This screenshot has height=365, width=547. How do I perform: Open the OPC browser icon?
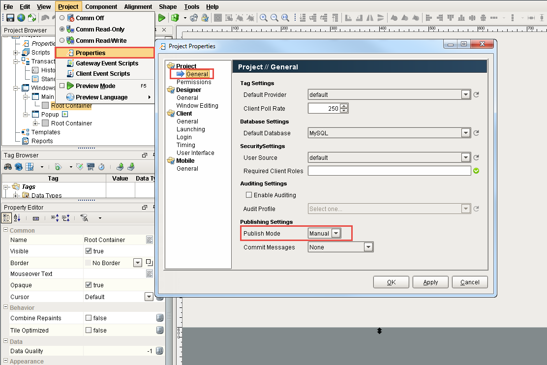91,167
